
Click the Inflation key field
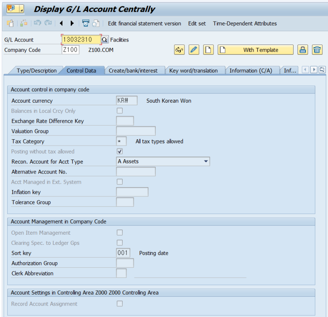click(132, 192)
